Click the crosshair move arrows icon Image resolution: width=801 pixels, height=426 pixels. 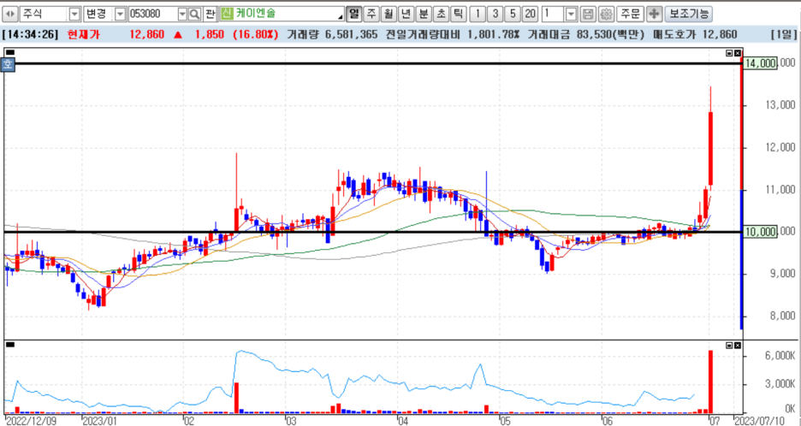click(654, 14)
